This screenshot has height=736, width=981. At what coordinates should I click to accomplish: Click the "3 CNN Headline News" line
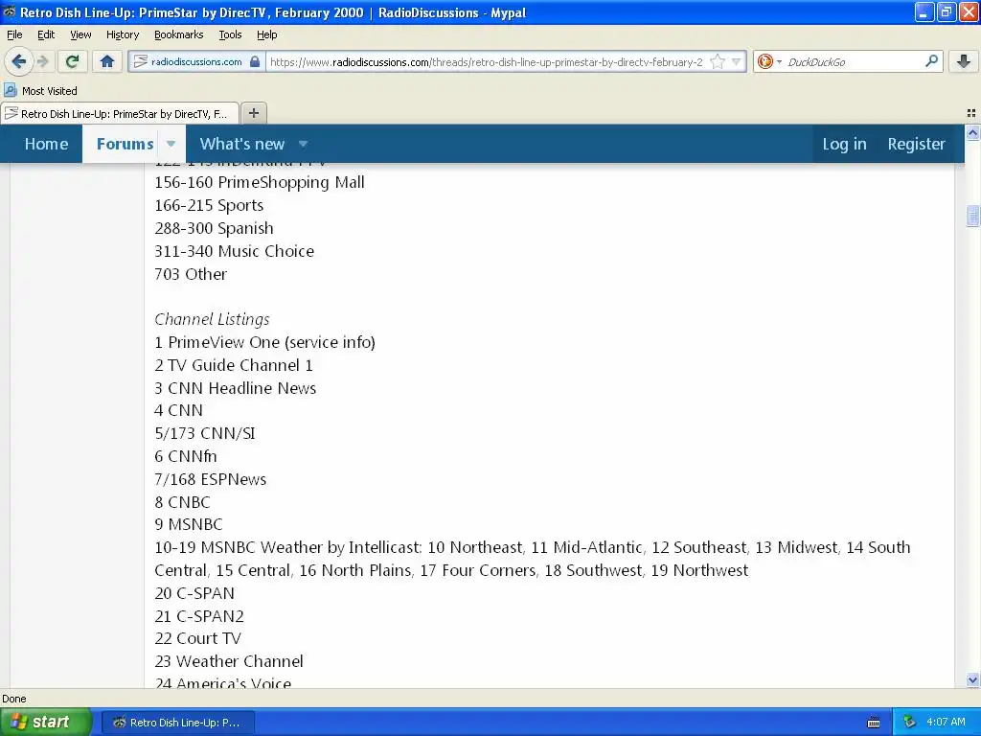tap(236, 388)
